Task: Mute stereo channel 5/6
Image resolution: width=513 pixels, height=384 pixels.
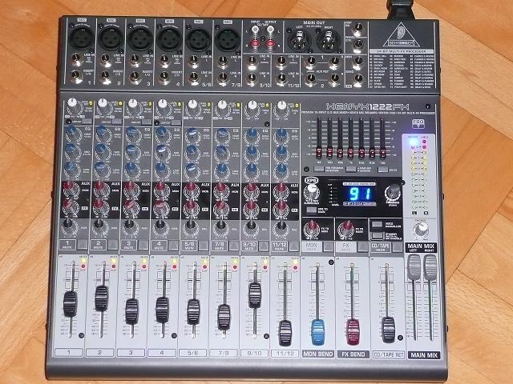Action: click(x=204, y=246)
